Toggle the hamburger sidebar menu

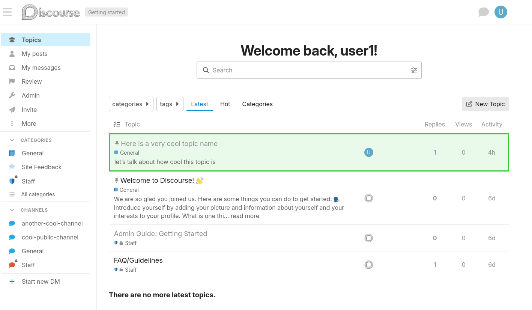[7, 12]
